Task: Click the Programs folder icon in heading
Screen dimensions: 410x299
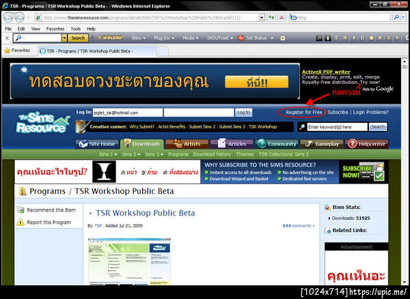Action: pyautogui.click(x=23, y=191)
